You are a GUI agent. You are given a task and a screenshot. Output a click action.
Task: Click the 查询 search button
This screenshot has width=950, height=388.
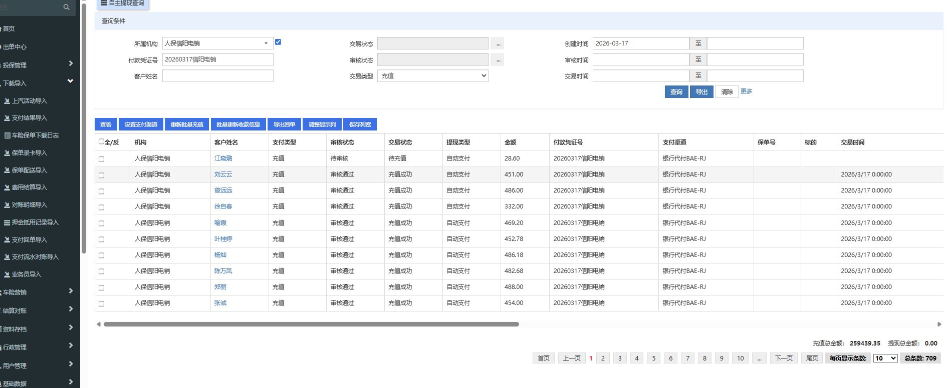point(676,92)
